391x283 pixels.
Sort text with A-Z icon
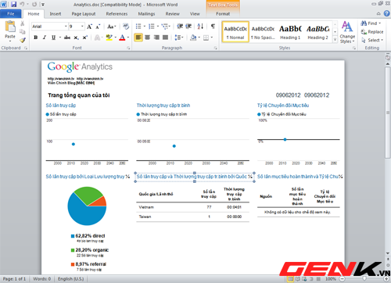[x=200, y=27]
